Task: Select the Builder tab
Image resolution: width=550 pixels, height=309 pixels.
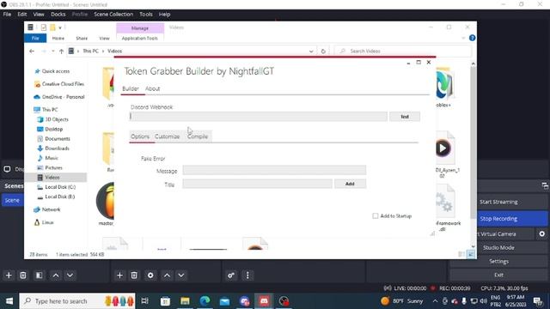Action: coord(131,88)
